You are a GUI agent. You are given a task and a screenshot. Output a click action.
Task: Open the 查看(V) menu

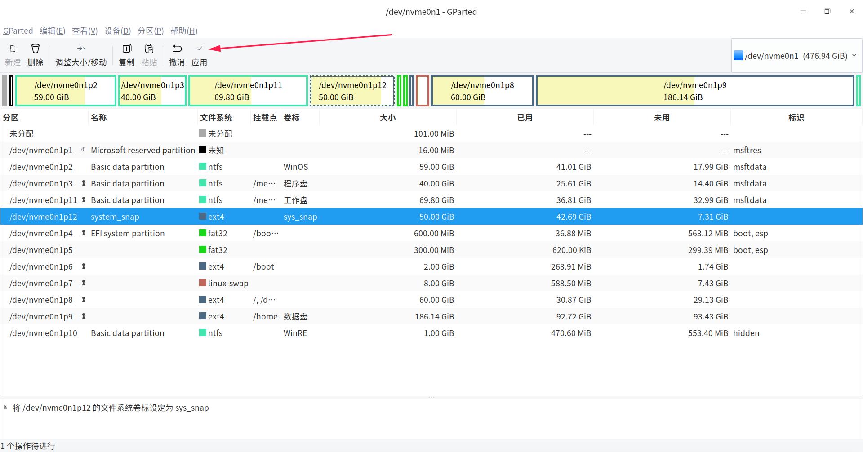click(x=85, y=31)
